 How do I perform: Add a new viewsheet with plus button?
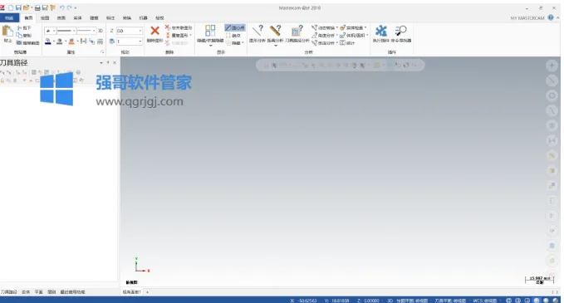point(148,292)
